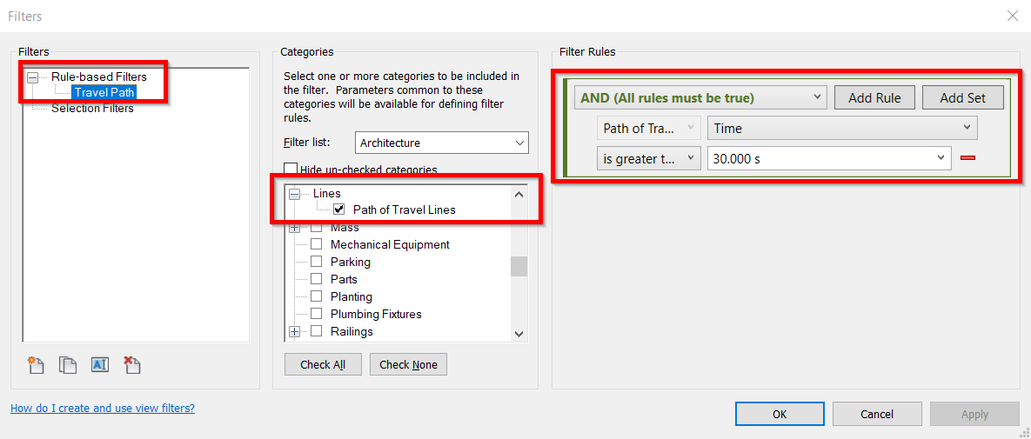Select Selection Filters in the tree
1031x439 pixels.
click(x=92, y=108)
